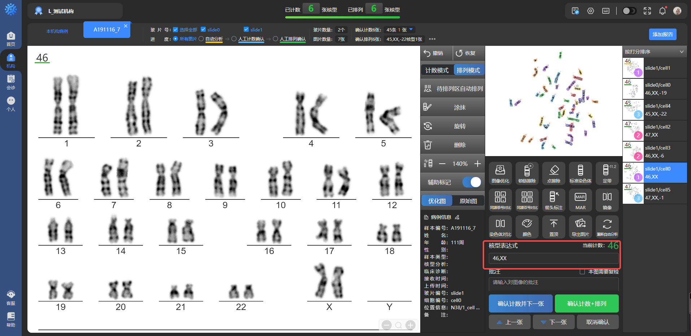Switch to the 原始图 original image tab
Image resolution: width=691 pixels, height=336 pixels.
click(x=468, y=201)
